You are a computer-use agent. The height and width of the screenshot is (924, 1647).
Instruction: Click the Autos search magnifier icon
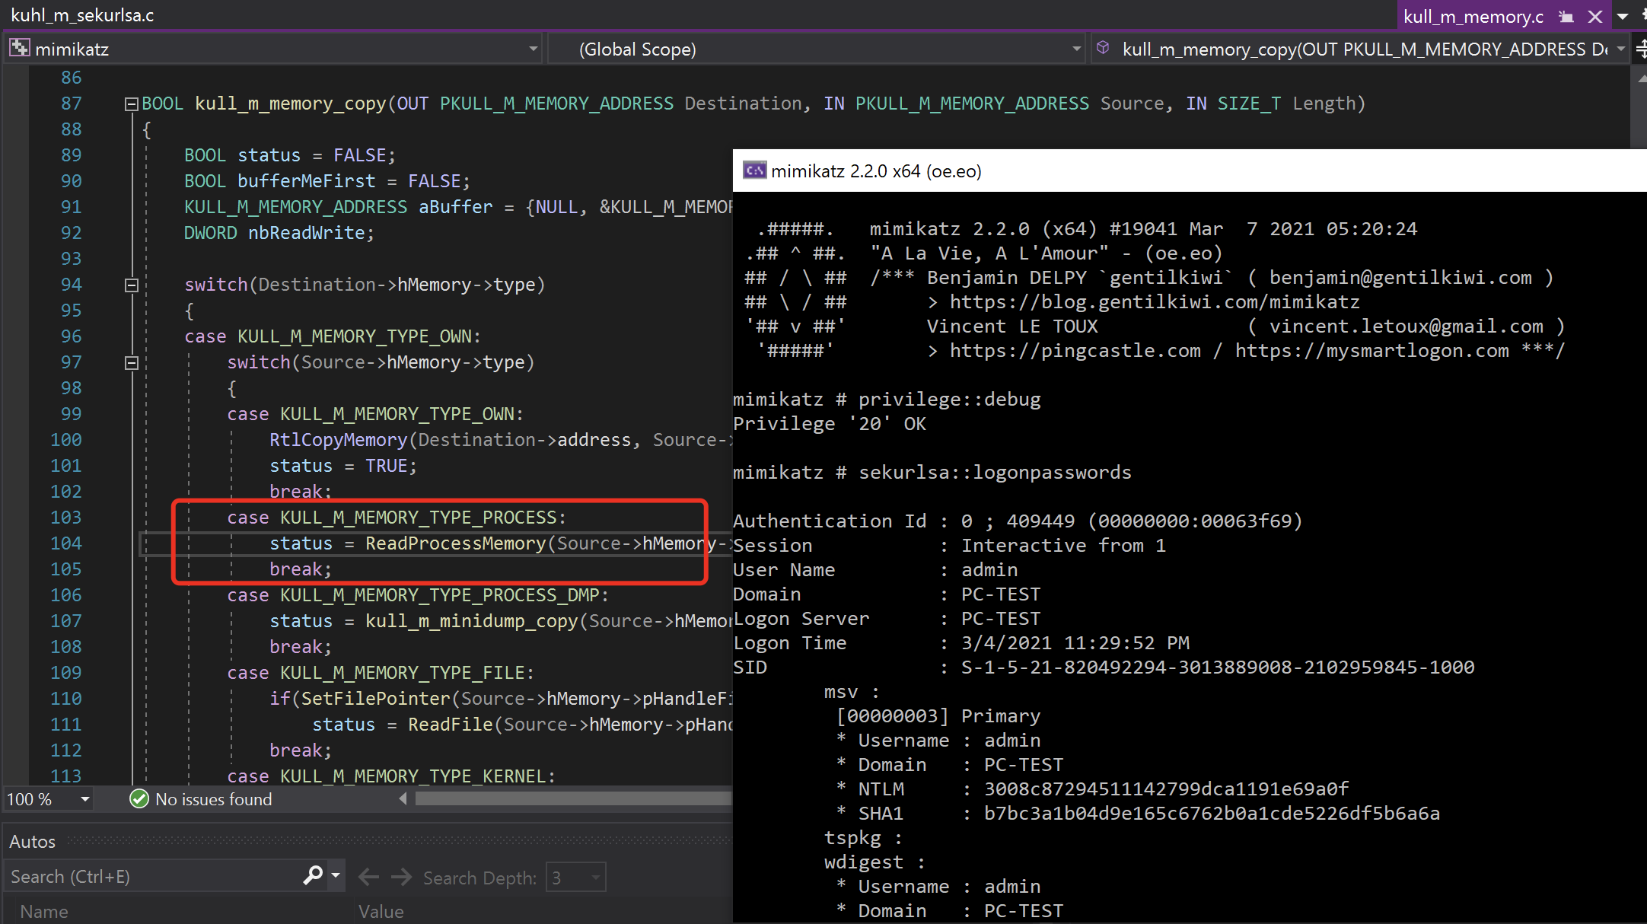click(x=313, y=876)
